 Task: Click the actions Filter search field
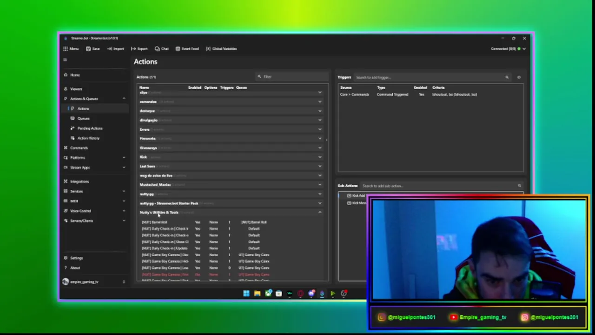tap(293, 77)
